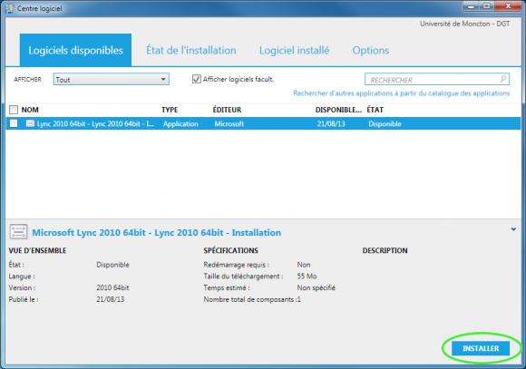Maximize the Centre logiciel window

tap(486, 6)
